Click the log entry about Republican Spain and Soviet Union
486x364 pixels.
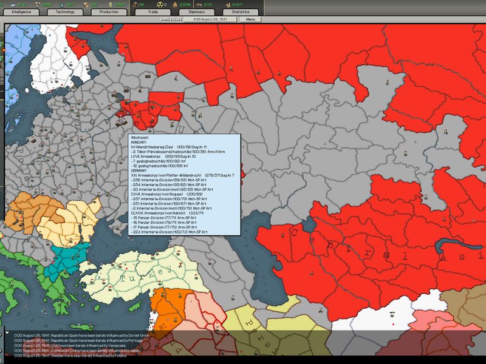click(x=81, y=335)
